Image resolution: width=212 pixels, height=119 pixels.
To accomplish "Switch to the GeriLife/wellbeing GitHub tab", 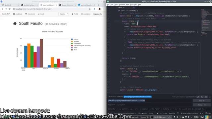I will 29,5.
